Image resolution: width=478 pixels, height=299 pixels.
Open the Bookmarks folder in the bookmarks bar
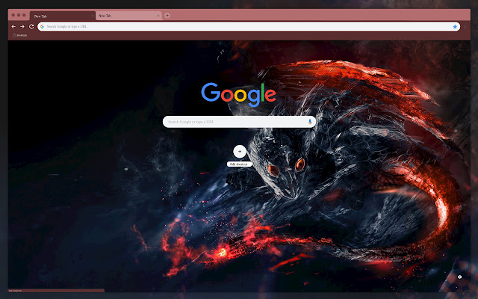20,35
